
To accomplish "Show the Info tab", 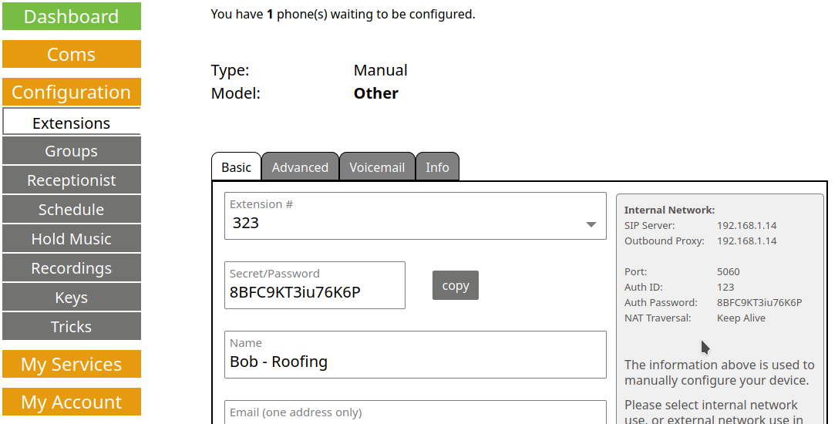I will [x=437, y=167].
